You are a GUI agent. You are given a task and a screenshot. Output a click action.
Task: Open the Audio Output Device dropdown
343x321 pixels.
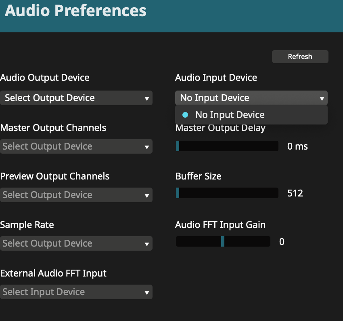(76, 98)
